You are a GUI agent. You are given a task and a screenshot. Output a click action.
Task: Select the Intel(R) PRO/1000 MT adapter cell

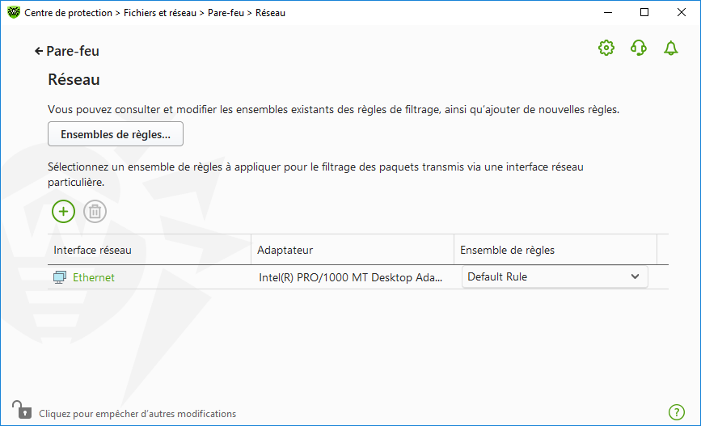coord(350,277)
